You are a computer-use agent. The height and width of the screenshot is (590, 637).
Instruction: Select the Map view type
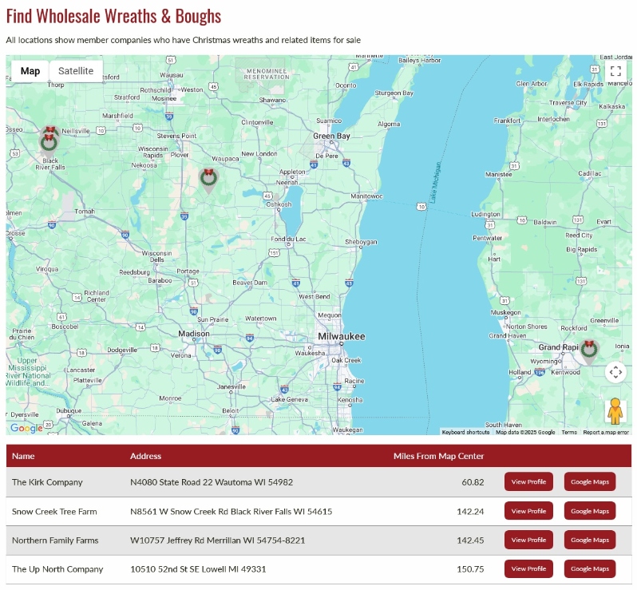30,71
